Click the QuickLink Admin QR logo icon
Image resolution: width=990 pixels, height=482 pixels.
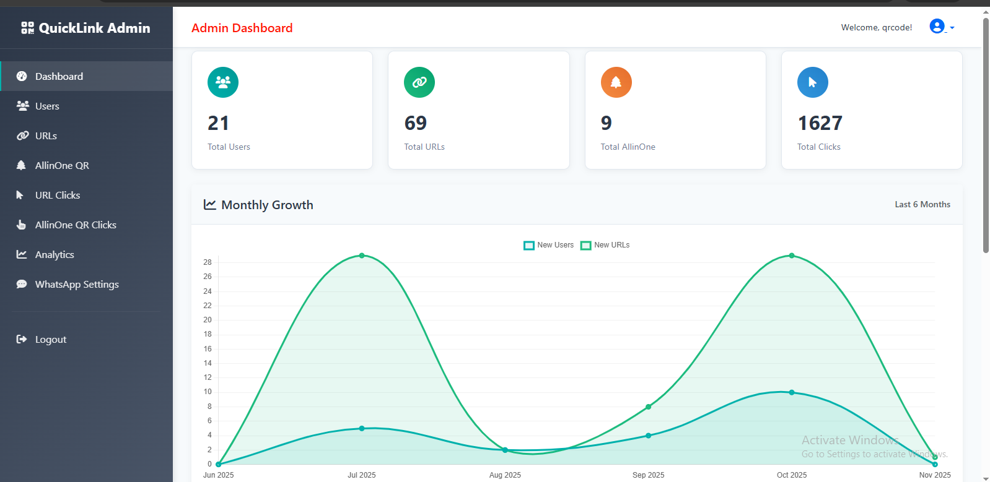(27, 28)
